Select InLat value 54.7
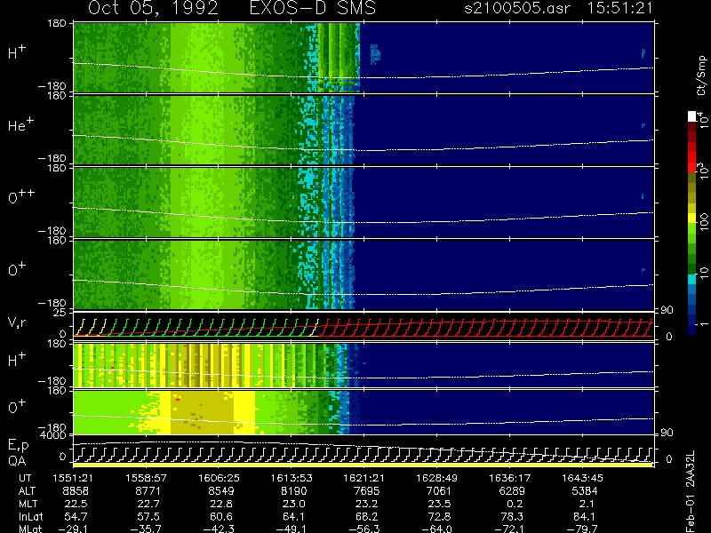Screen dimensions: 711x533 [x=76, y=517]
